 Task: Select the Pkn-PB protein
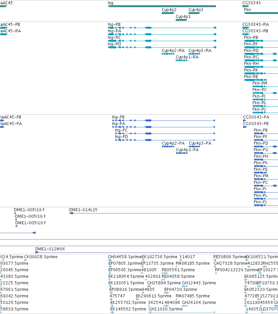(261, 130)
